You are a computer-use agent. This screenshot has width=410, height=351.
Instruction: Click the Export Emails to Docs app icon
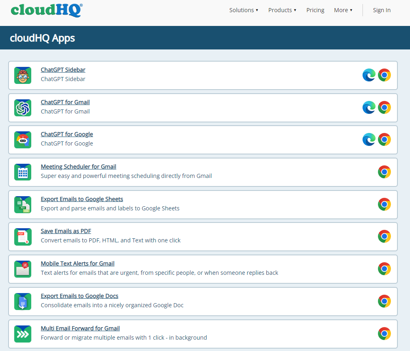tap(23, 302)
